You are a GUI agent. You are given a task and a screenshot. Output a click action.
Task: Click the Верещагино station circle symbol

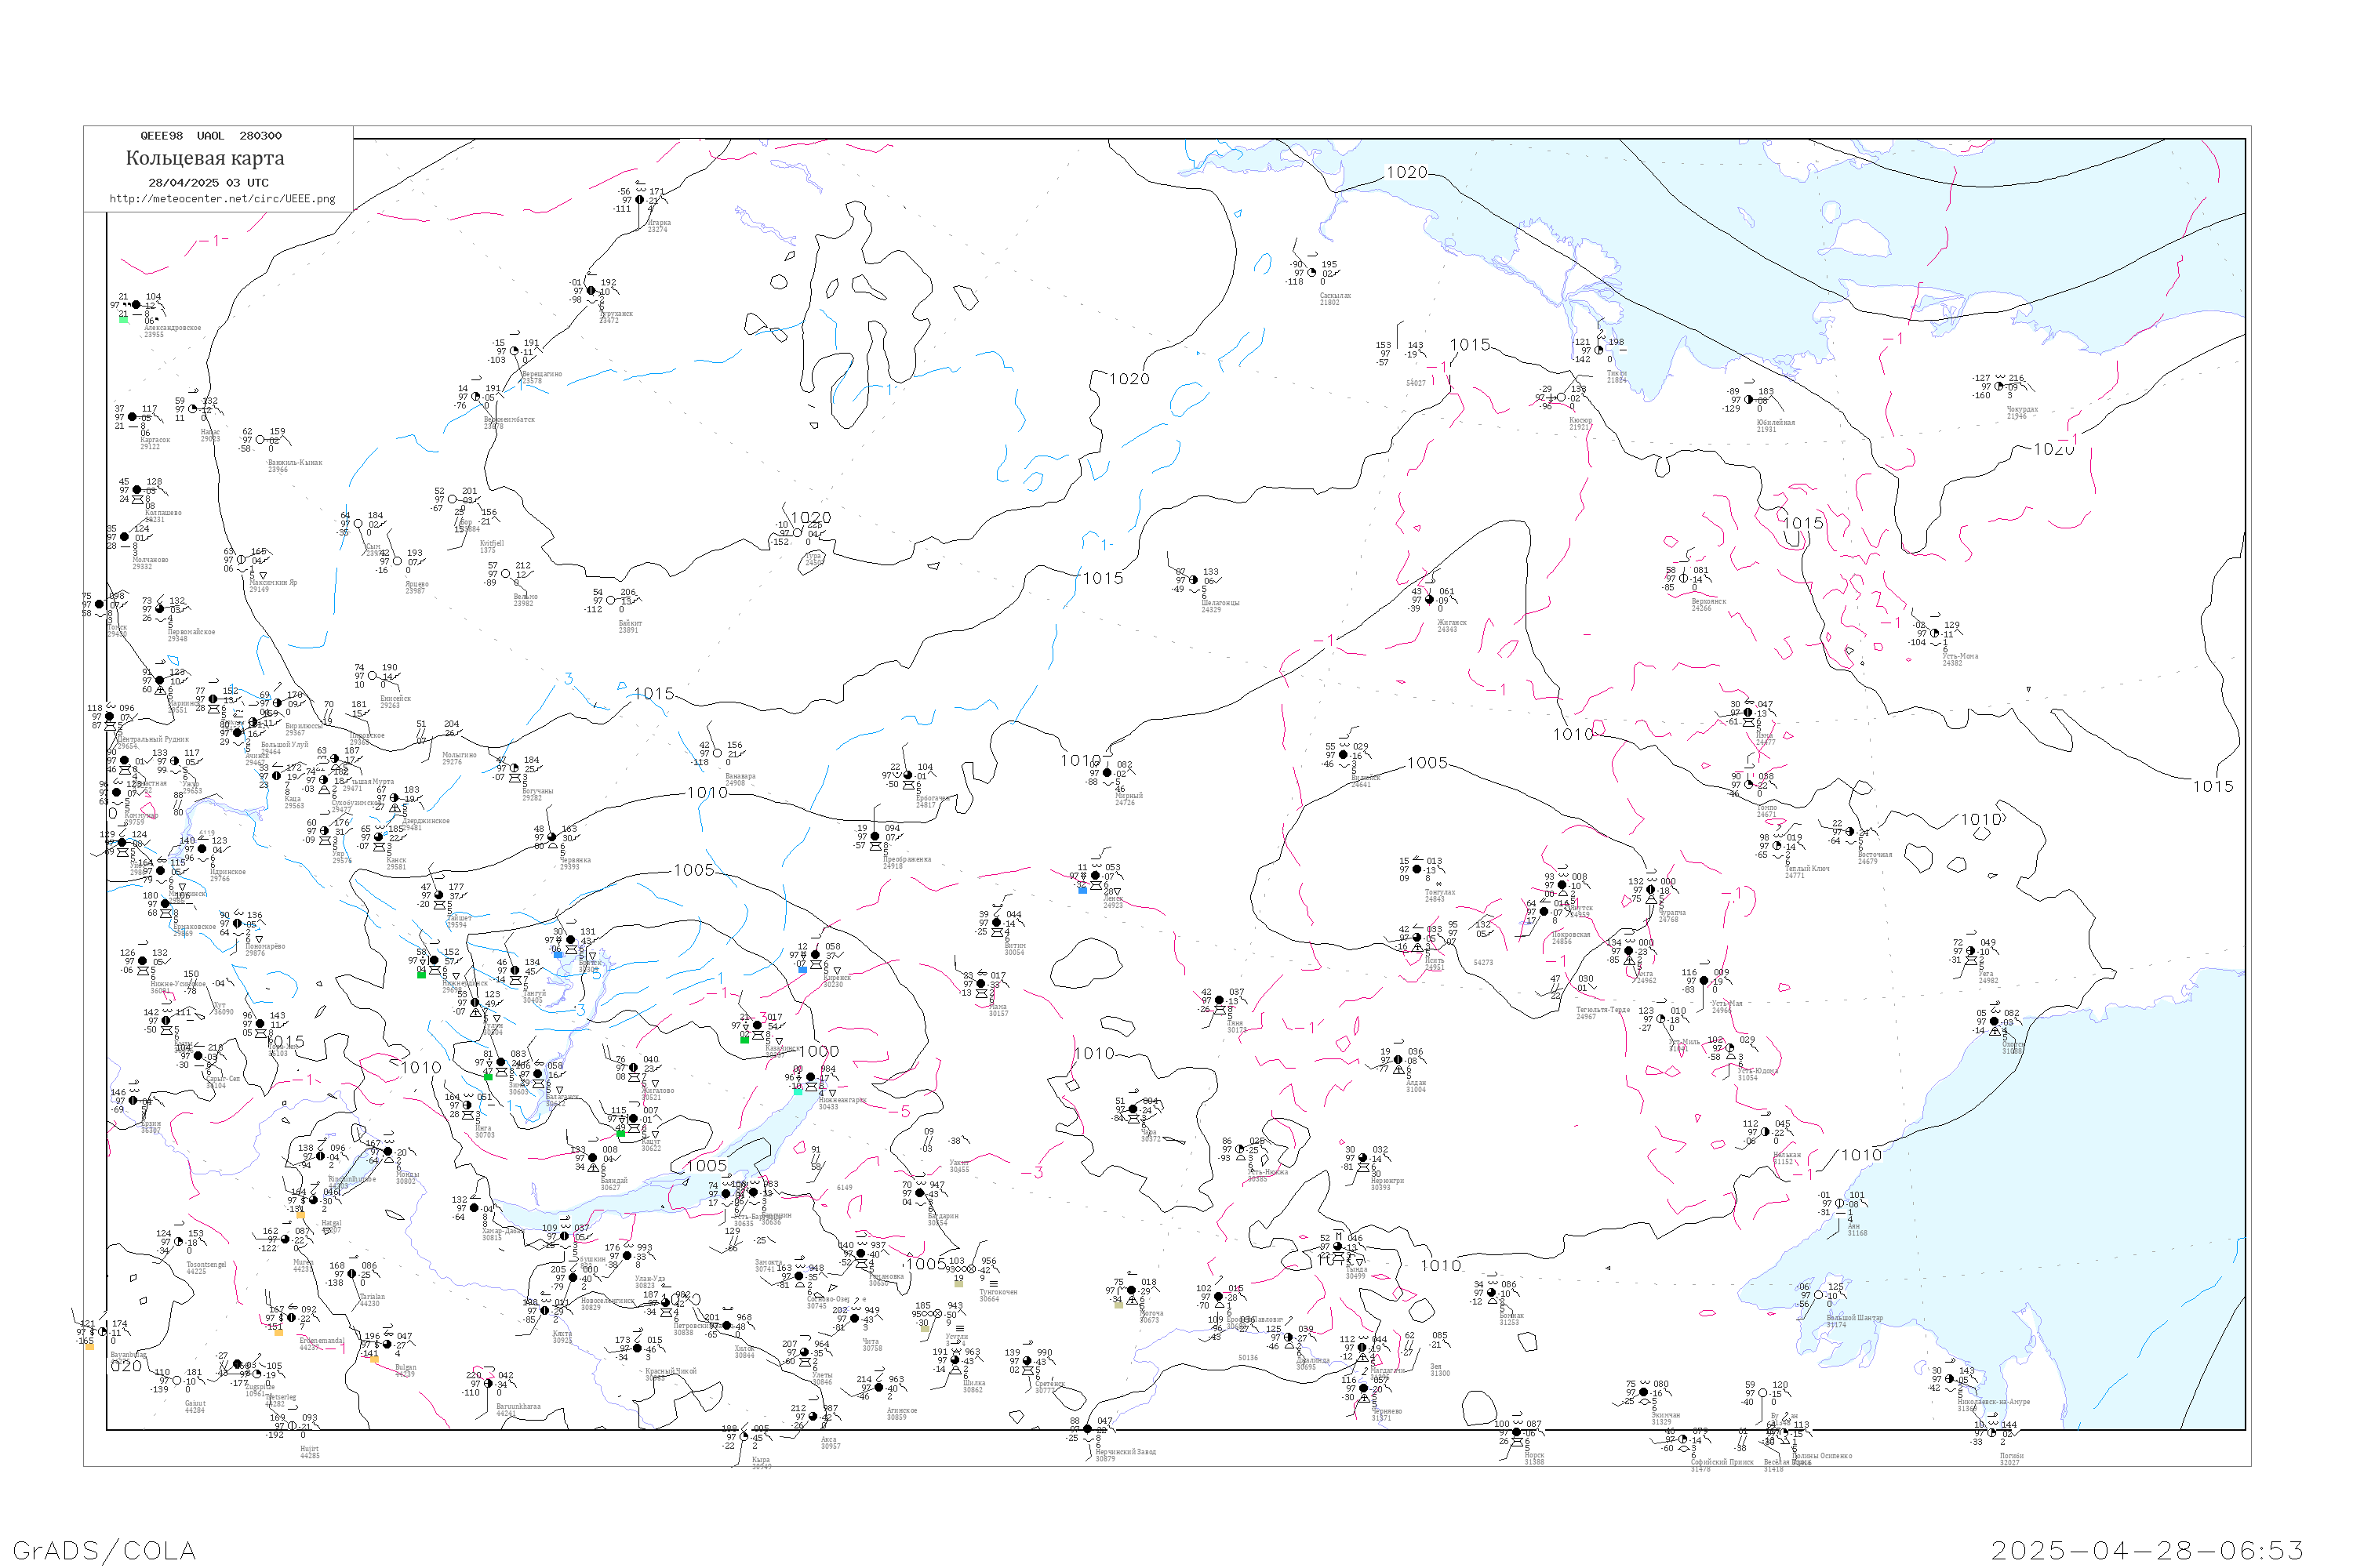tap(515, 351)
